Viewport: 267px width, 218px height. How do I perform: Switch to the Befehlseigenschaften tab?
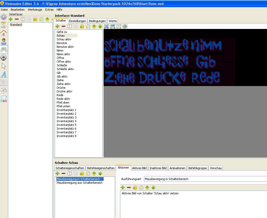[x=101, y=168]
